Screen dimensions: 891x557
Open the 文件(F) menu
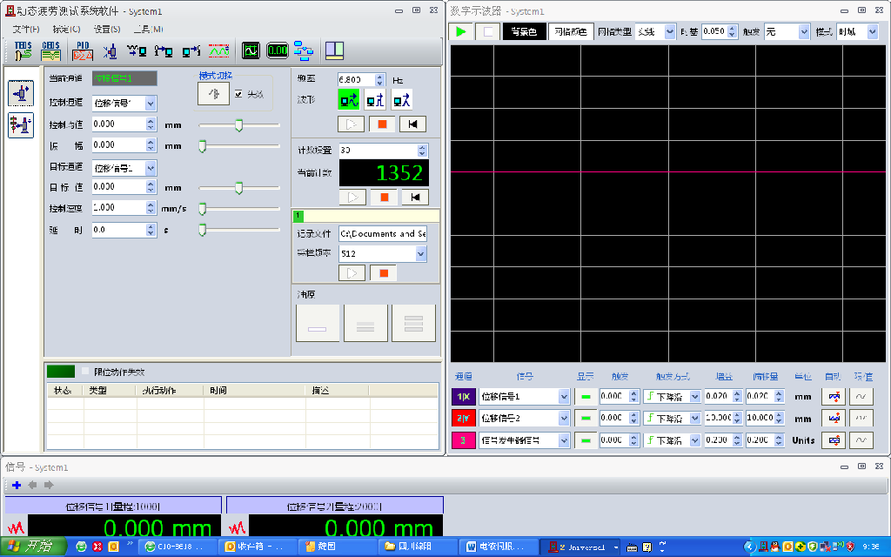26,29
